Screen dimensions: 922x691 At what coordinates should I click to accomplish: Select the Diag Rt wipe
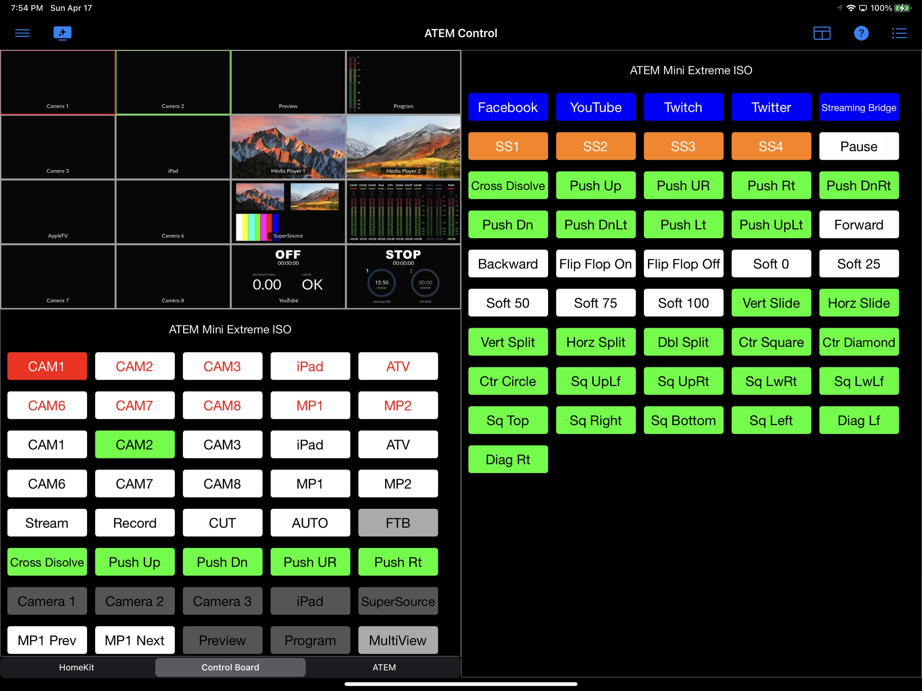pyautogui.click(x=508, y=459)
